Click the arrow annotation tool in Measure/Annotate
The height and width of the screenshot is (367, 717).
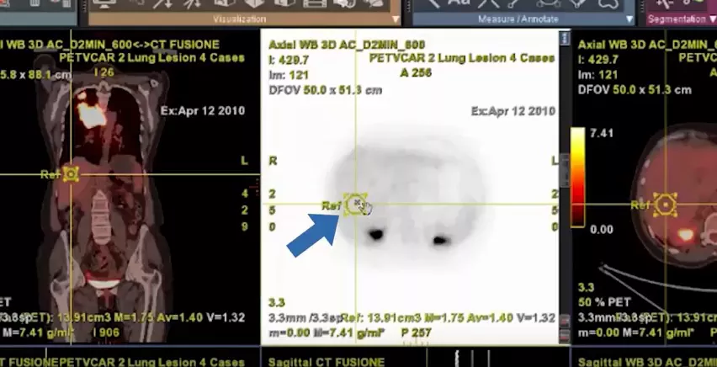pyautogui.click(x=434, y=3)
